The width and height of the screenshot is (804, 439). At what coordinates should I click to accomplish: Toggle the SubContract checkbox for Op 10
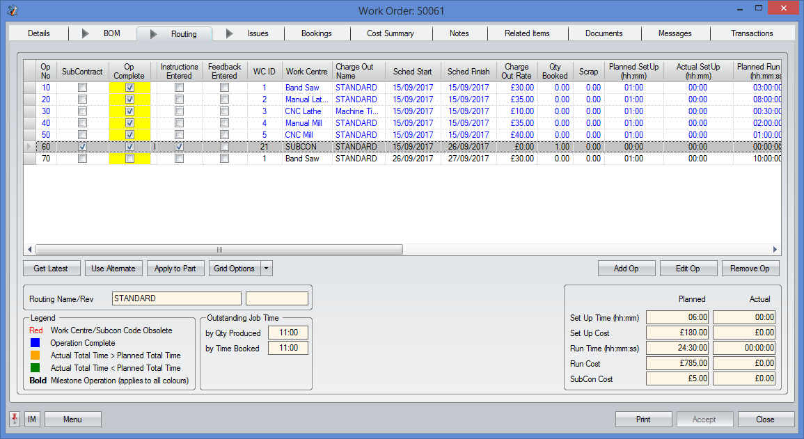coord(82,88)
